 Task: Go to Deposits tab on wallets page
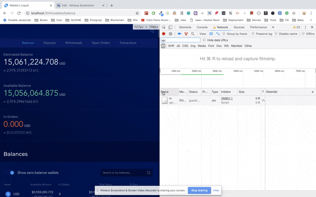click(50, 43)
